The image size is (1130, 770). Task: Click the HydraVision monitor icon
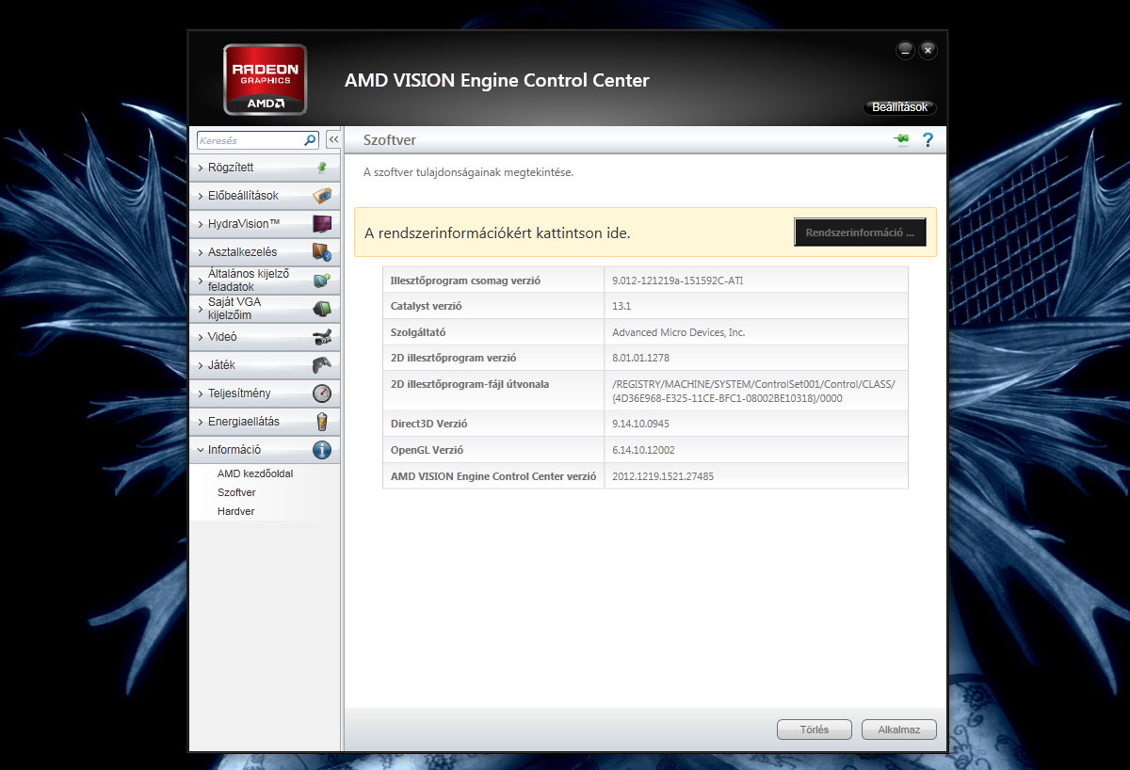pyautogui.click(x=321, y=224)
